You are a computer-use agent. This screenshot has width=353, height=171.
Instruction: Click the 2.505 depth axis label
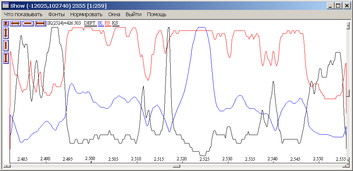[x=114, y=160]
